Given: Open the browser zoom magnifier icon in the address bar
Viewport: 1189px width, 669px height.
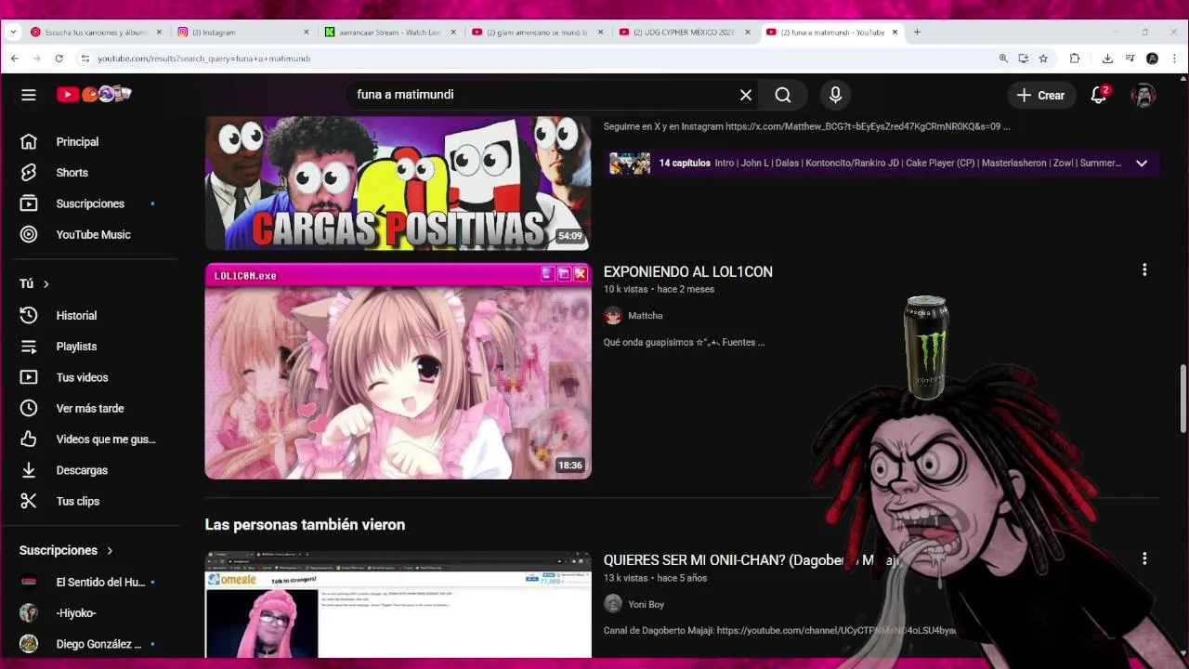Looking at the screenshot, I should [1003, 59].
